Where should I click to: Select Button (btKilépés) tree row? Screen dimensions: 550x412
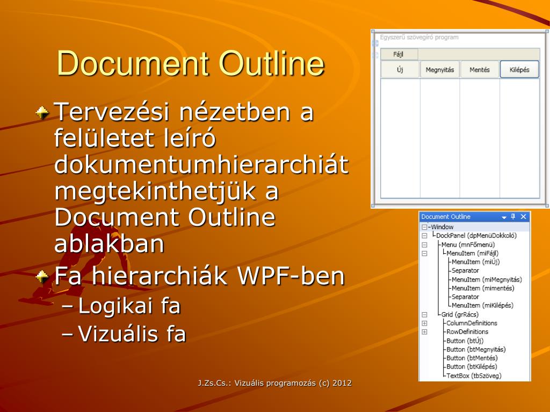[x=472, y=367]
